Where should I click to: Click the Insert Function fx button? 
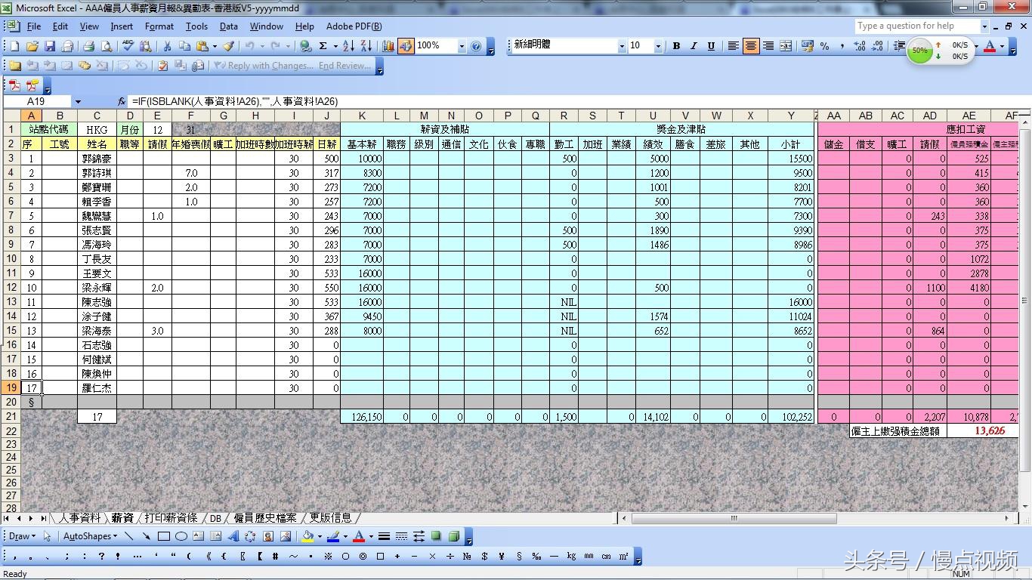pyautogui.click(x=122, y=101)
